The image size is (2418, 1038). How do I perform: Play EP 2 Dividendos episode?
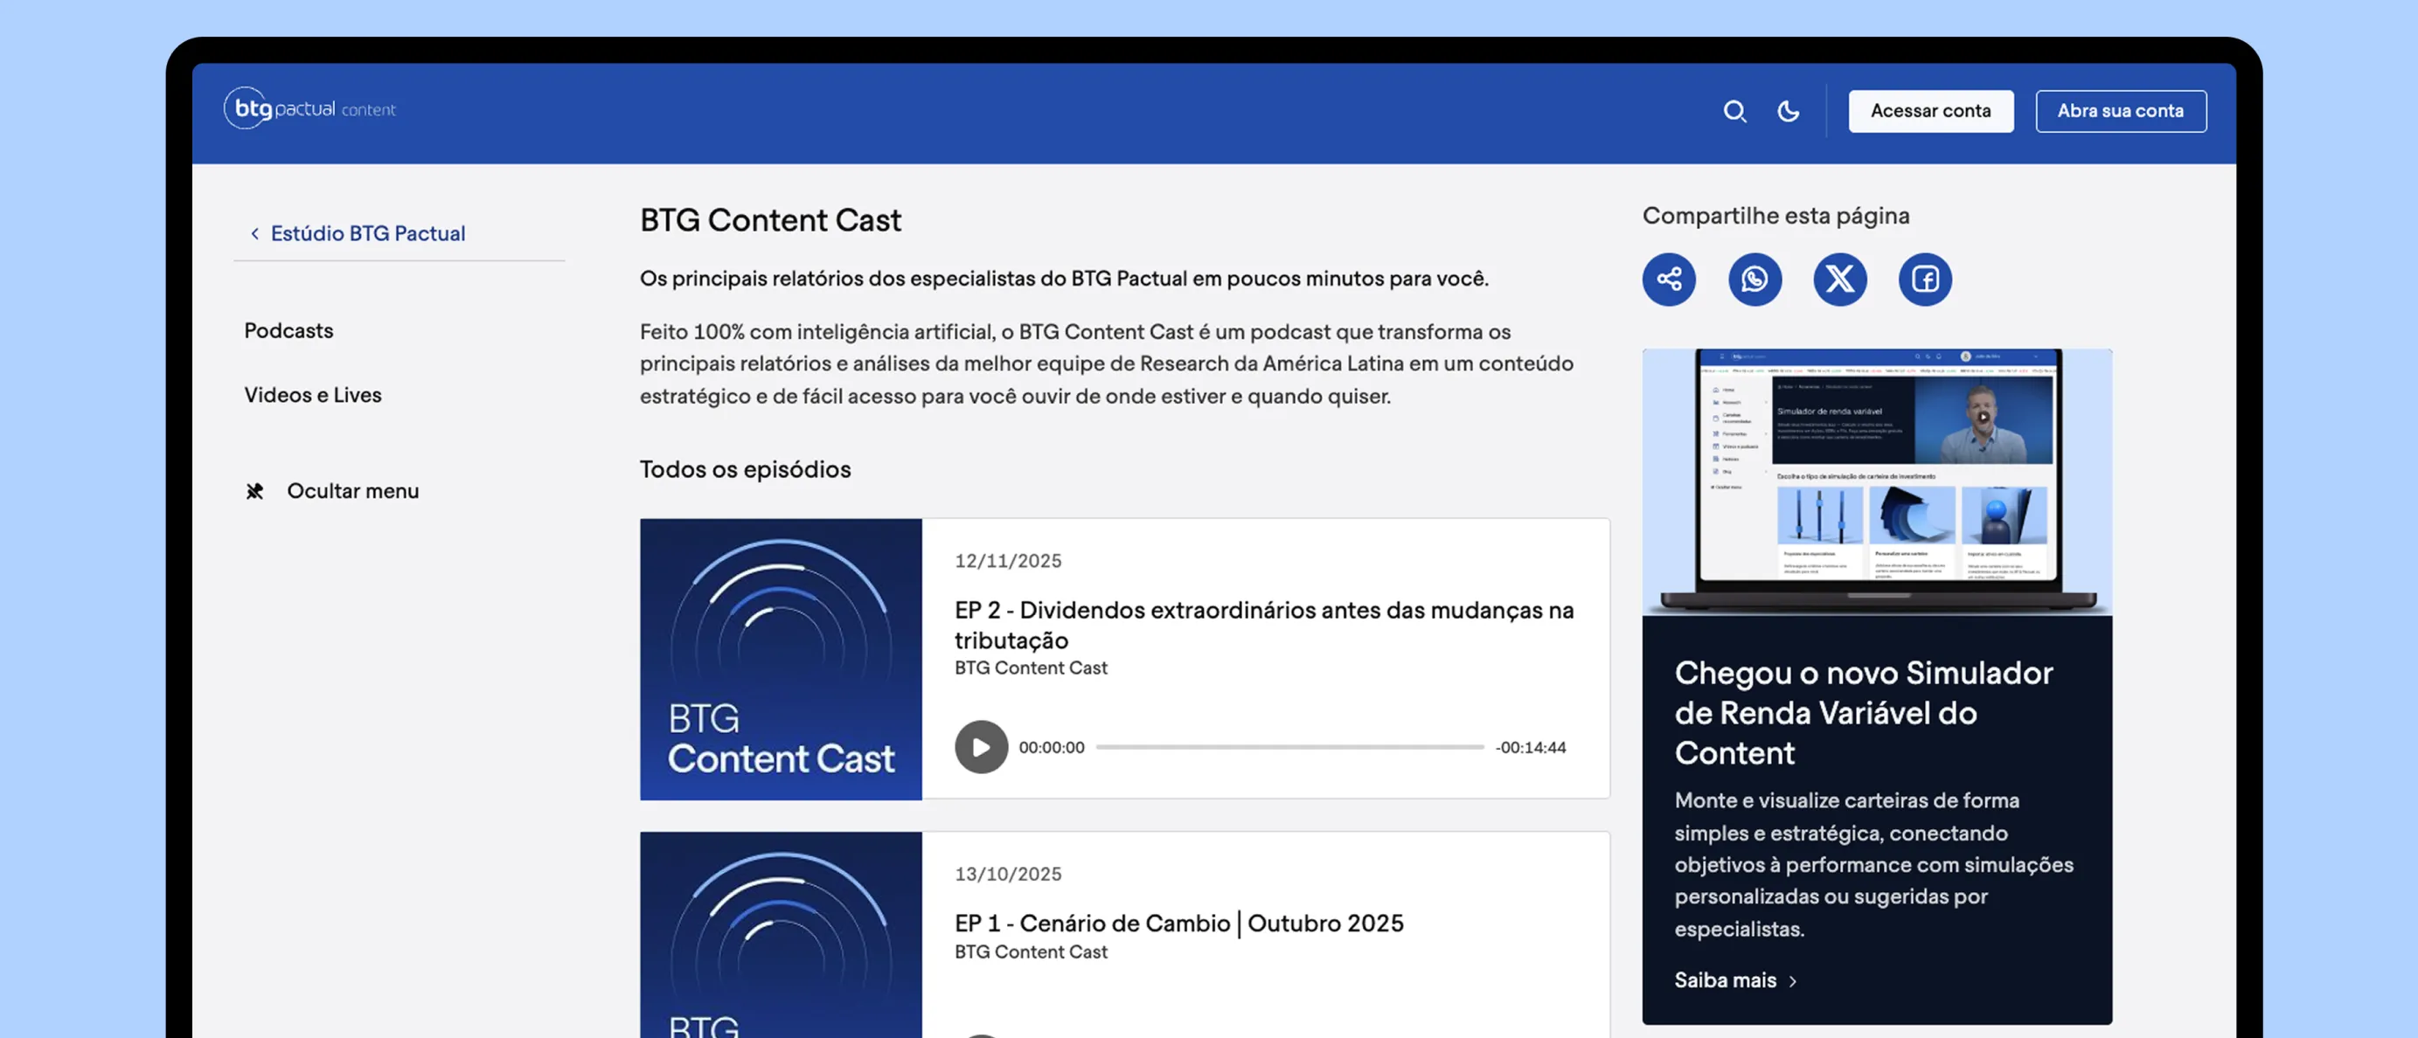point(981,747)
